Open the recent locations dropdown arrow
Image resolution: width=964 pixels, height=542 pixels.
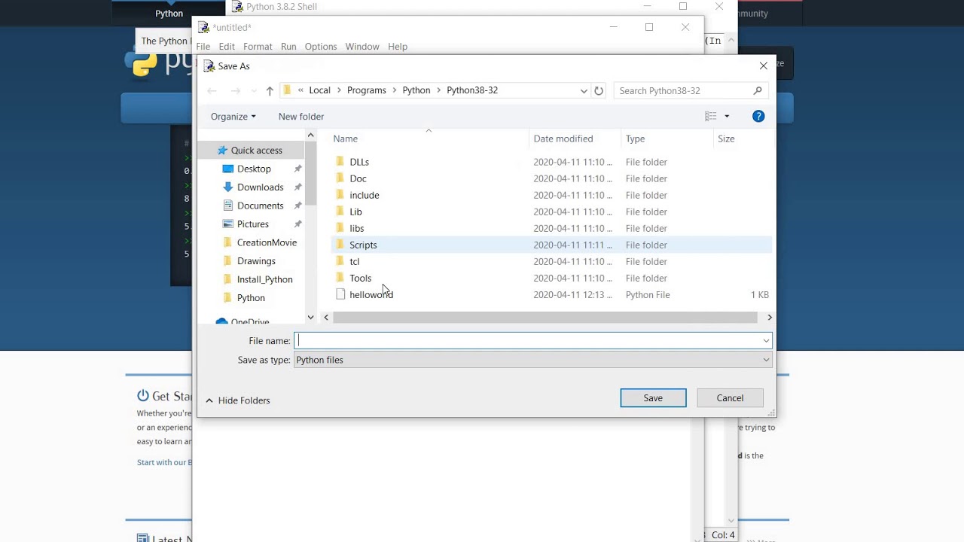coord(254,91)
